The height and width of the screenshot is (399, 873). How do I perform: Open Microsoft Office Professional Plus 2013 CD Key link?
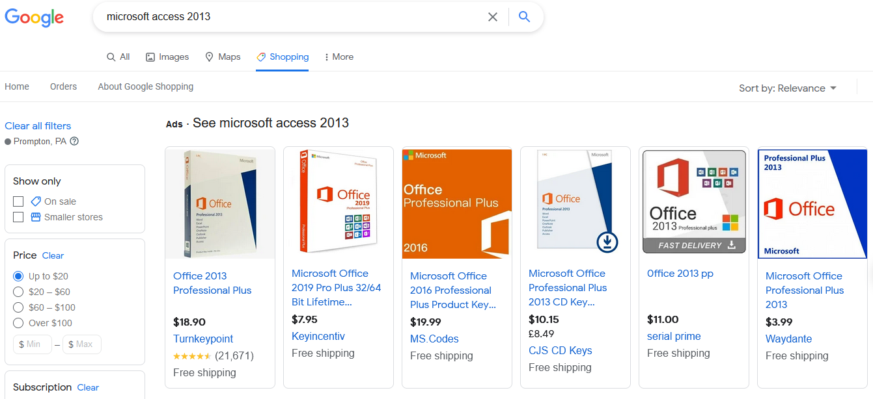568,288
